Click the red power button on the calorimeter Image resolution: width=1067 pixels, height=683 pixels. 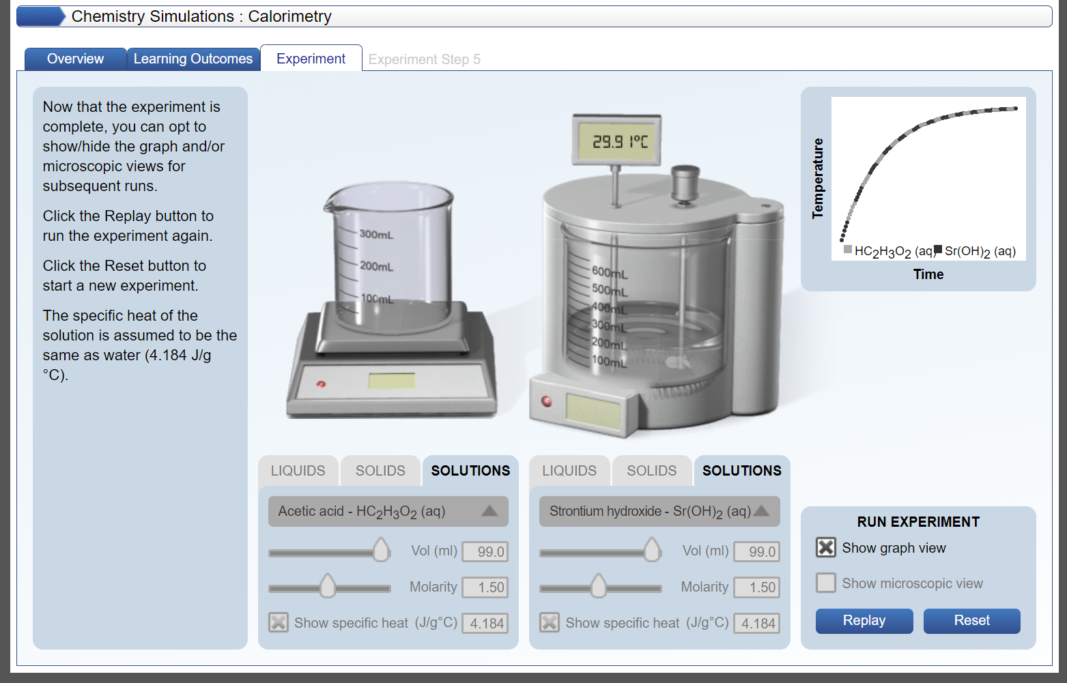[x=547, y=401]
